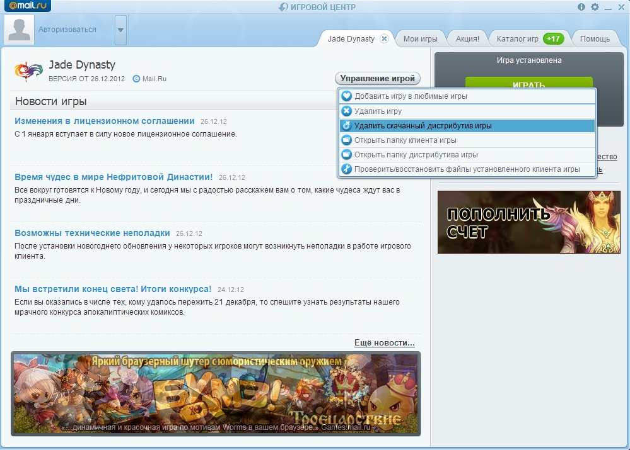Click folder icon beside Открыть папку клиента
The width and height of the screenshot is (630, 450).
point(346,140)
